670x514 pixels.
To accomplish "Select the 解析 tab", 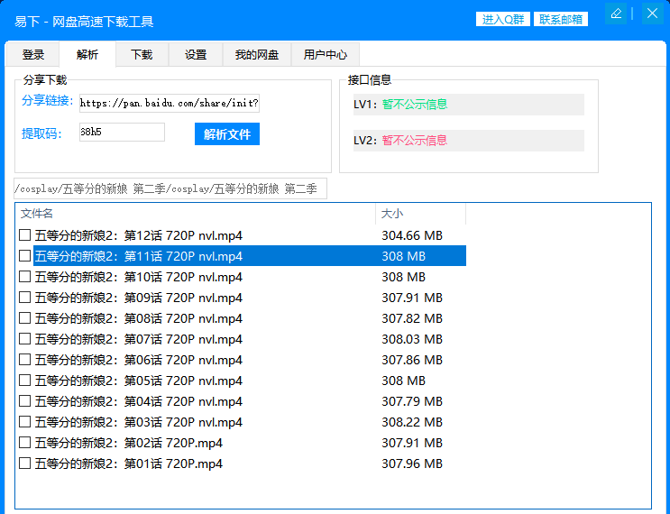I will pyautogui.click(x=87, y=55).
